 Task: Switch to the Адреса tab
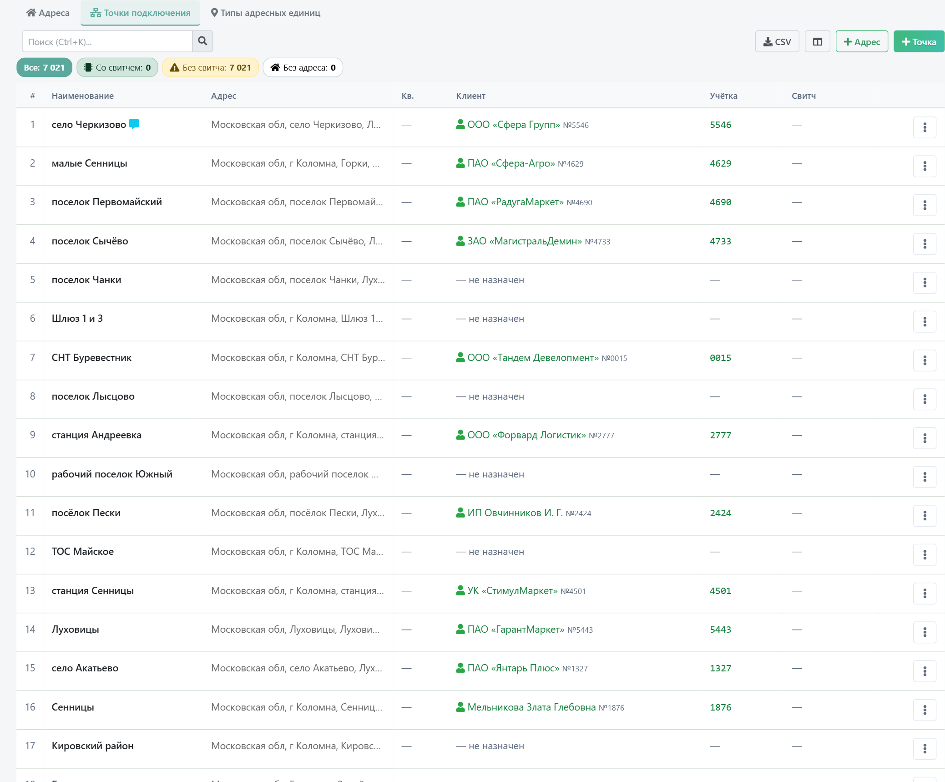tap(48, 13)
